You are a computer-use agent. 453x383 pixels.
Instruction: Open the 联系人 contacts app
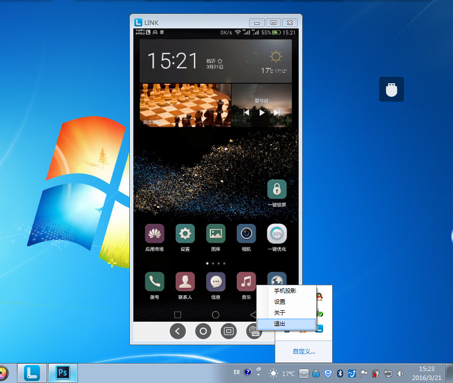pyautogui.click(x=185, y=282)
